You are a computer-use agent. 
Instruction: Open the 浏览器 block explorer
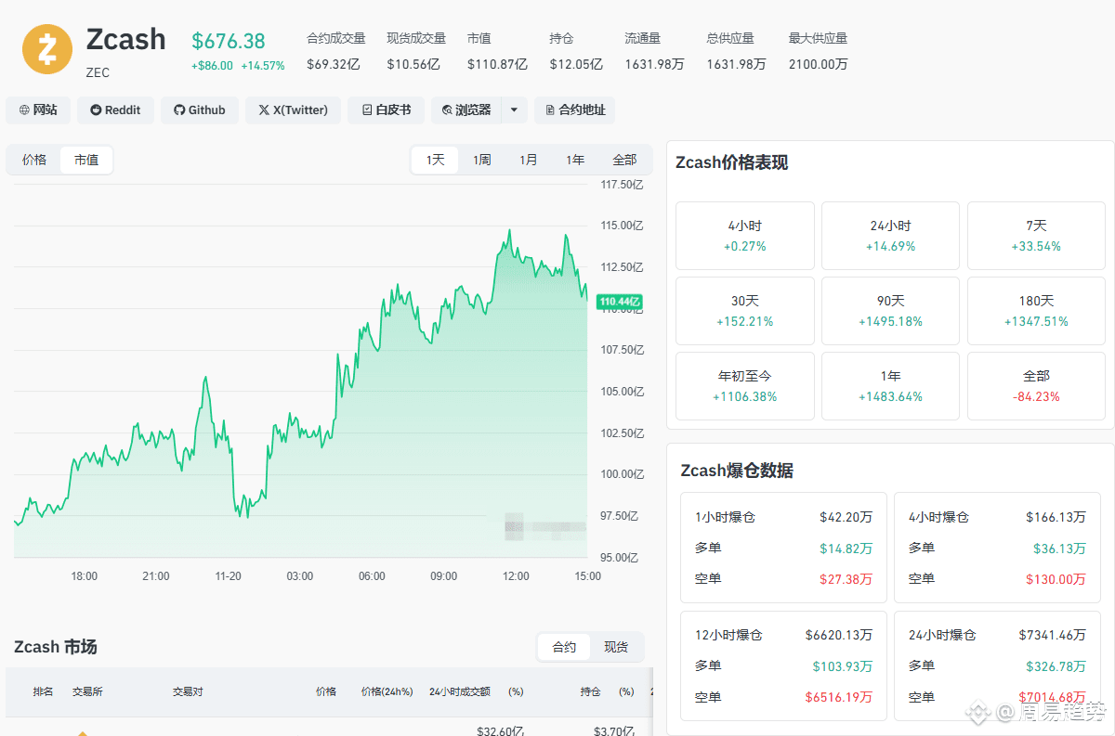pos(466,110)
